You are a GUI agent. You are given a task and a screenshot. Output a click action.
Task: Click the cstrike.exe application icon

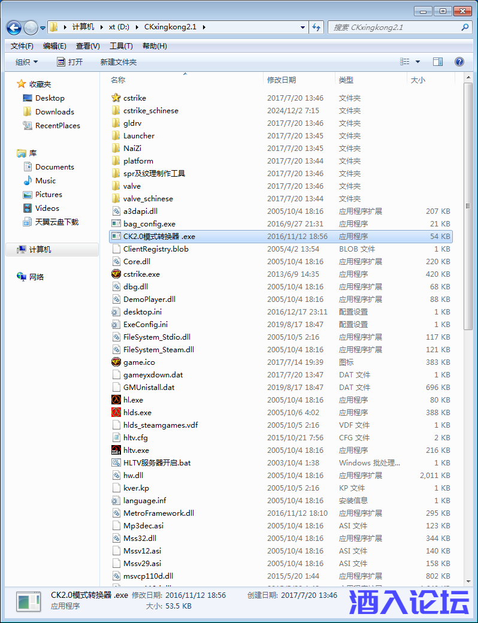coord(116,274)
